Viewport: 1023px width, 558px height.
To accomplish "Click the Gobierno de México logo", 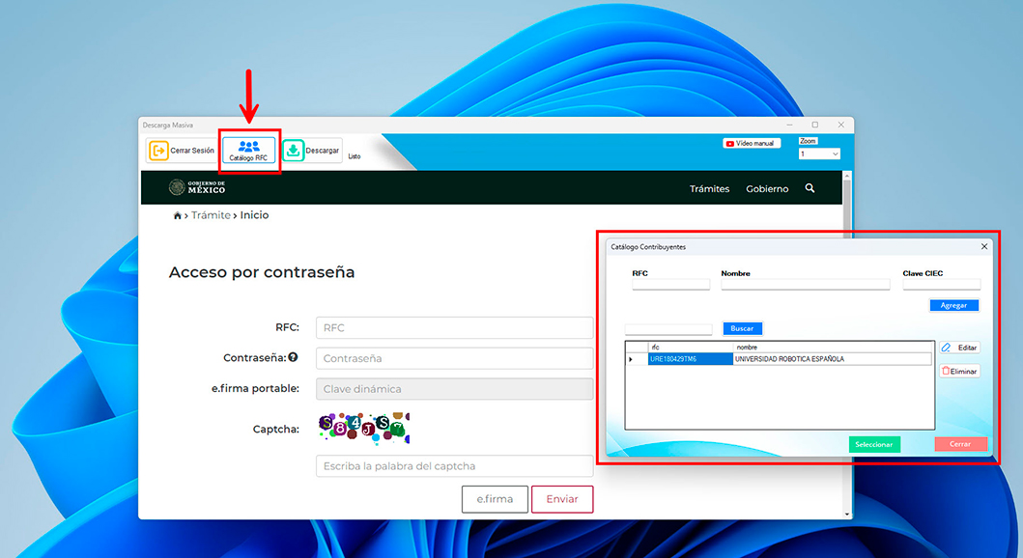I will 197,187.
